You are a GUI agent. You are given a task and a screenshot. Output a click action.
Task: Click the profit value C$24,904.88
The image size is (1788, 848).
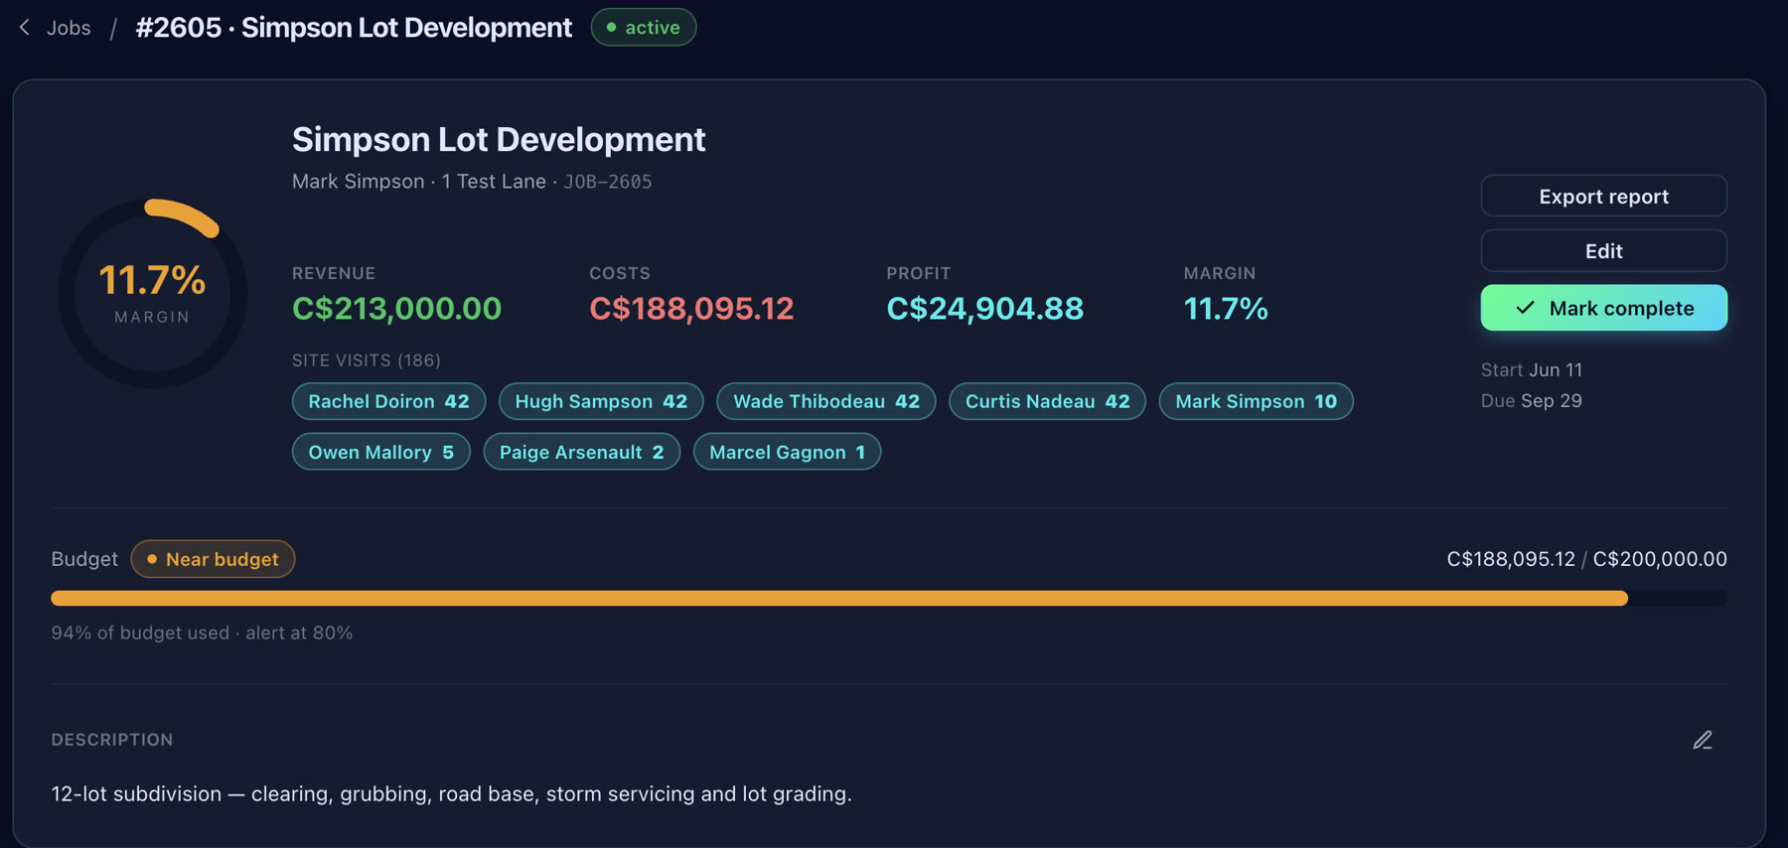(x=984, y=308)
